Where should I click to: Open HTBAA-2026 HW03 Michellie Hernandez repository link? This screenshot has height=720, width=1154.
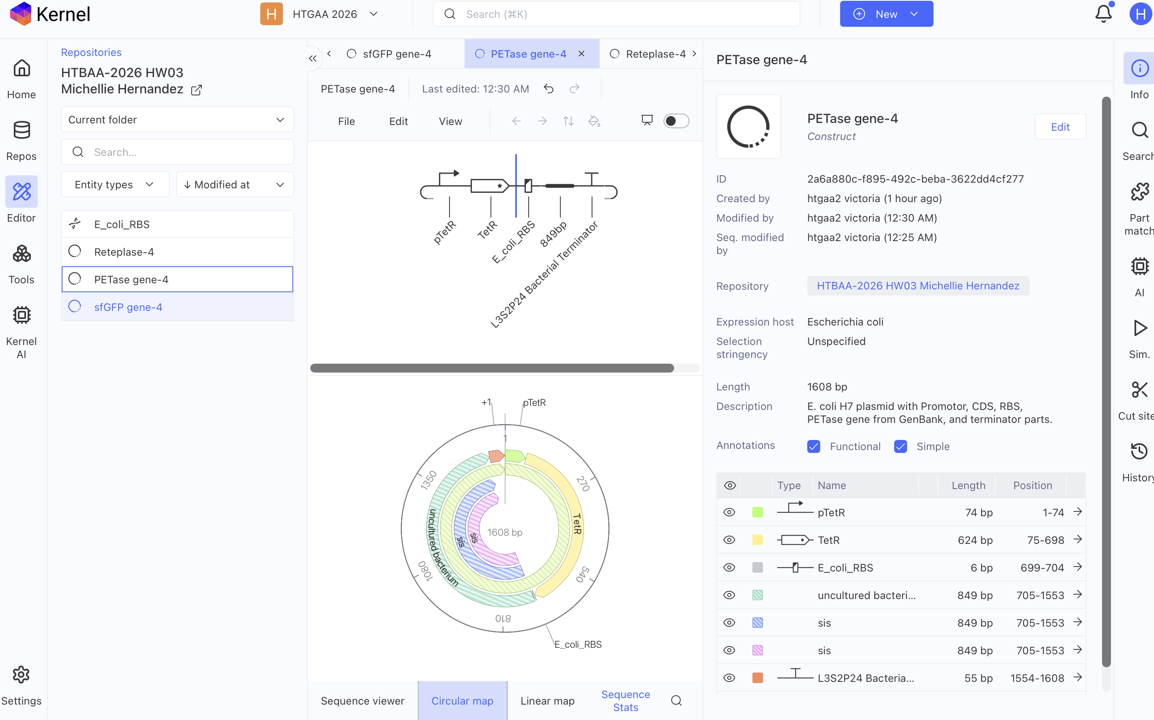(918, 286)
